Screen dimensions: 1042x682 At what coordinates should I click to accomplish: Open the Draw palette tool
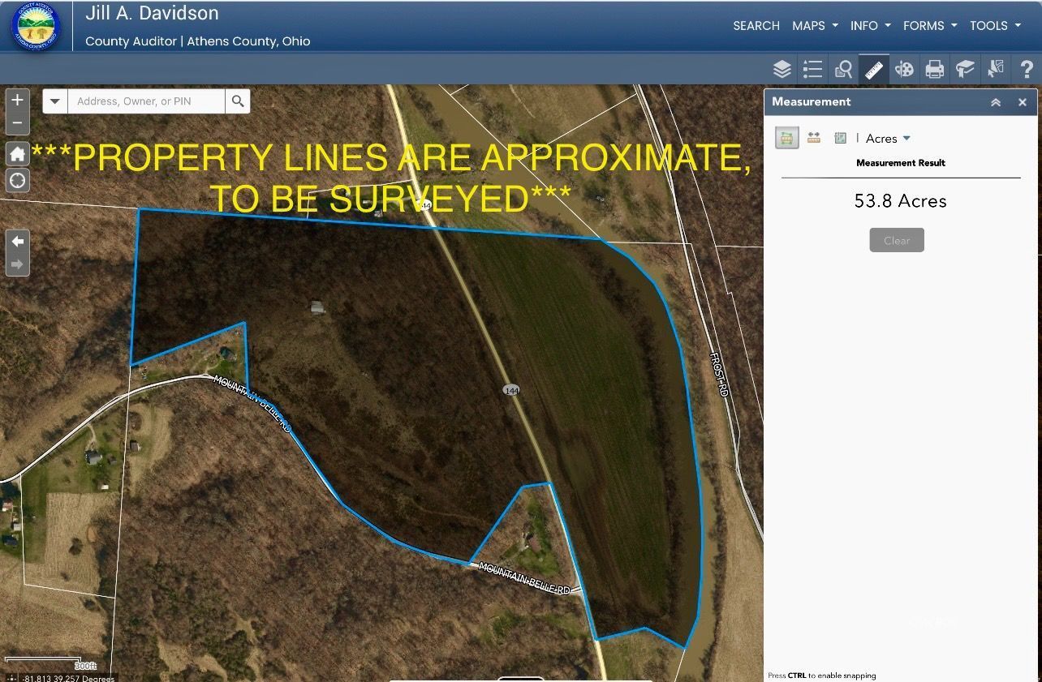point(904,70)
